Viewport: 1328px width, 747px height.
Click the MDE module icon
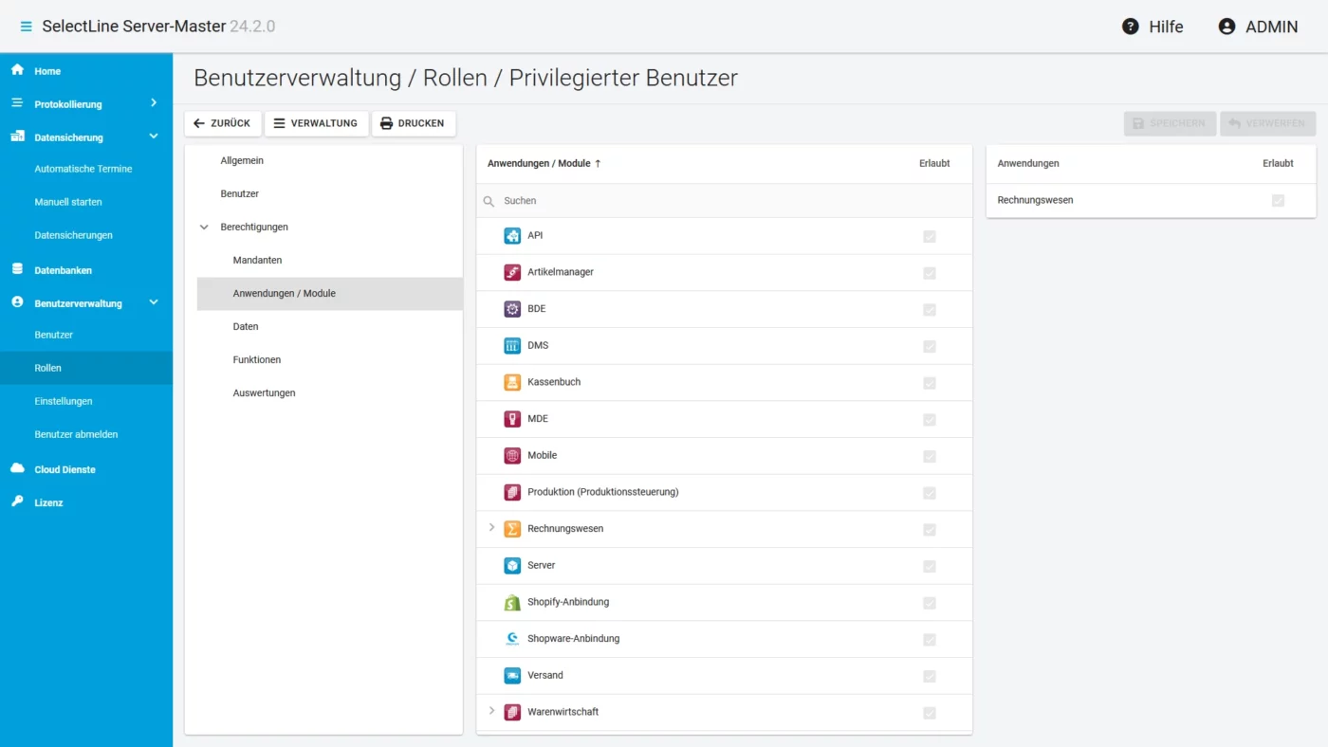(x=512, y=419)
